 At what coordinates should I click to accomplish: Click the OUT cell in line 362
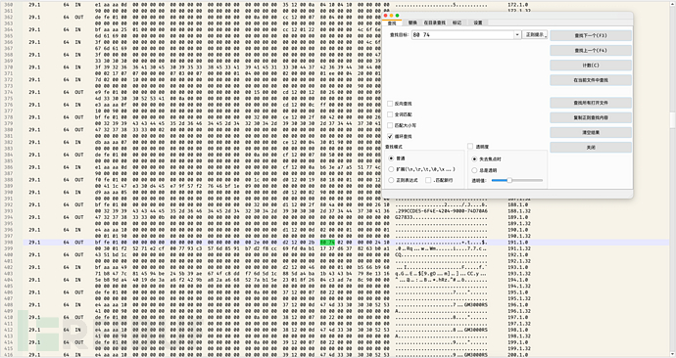point(79,18)
